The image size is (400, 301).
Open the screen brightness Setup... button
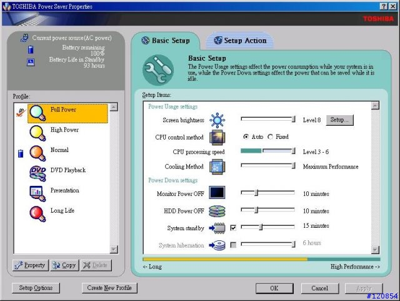click(339, 120)
